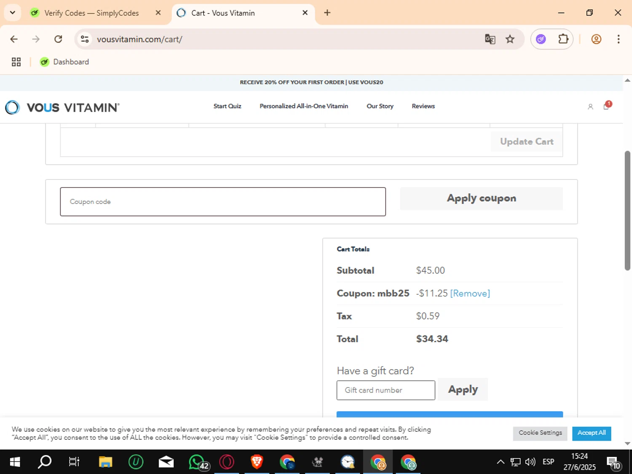Close the Verify Codes tab
Viewport: 632px width, 474px height.
[158, 13]
